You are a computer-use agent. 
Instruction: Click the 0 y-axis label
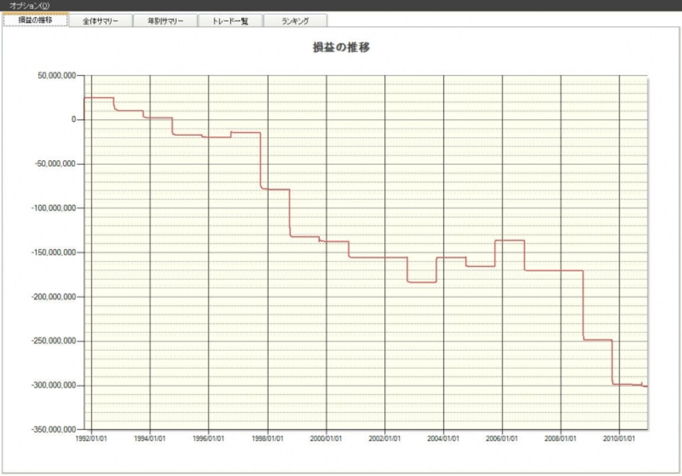[x=74, y=120]
